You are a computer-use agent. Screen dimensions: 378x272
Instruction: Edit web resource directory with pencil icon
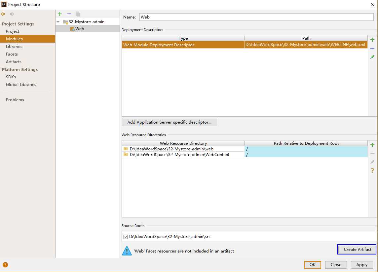[372, 162]
